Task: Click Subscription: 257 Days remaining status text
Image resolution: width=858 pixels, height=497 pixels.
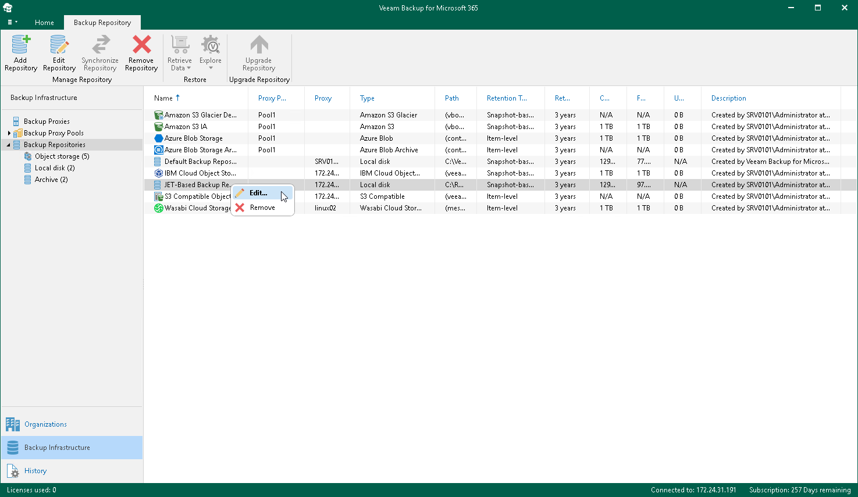Action: pos(800,490)
